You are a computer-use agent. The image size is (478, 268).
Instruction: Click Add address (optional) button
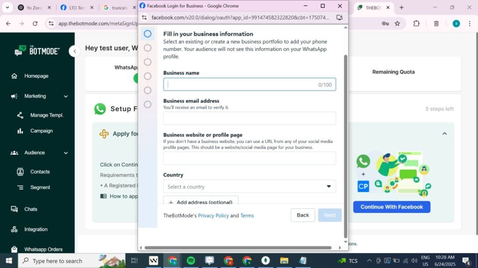[201, 201]
